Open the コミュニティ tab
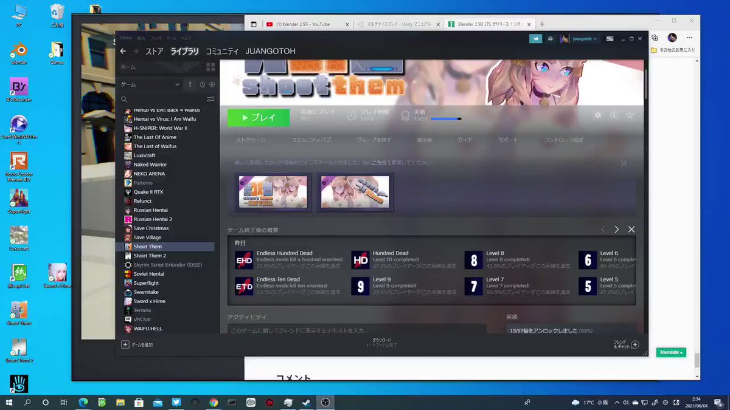 point(222,52)
